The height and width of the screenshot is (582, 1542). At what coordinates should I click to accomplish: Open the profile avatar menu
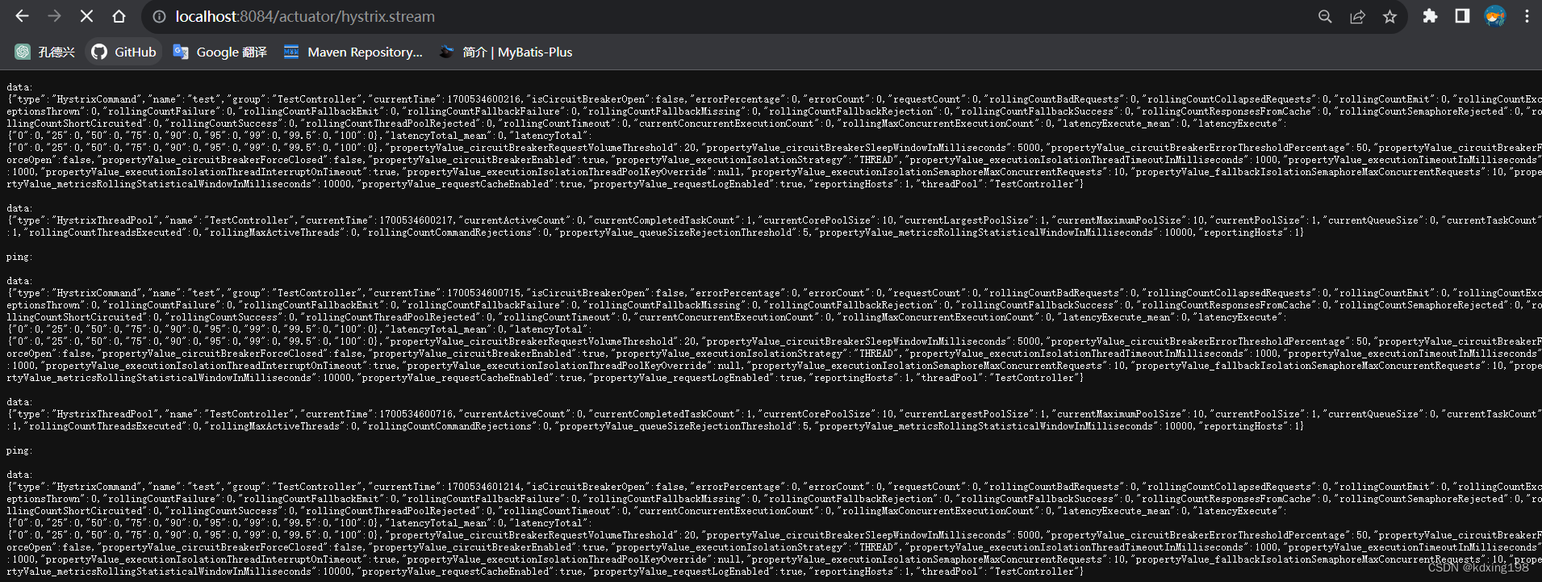tap(1495, 16)
